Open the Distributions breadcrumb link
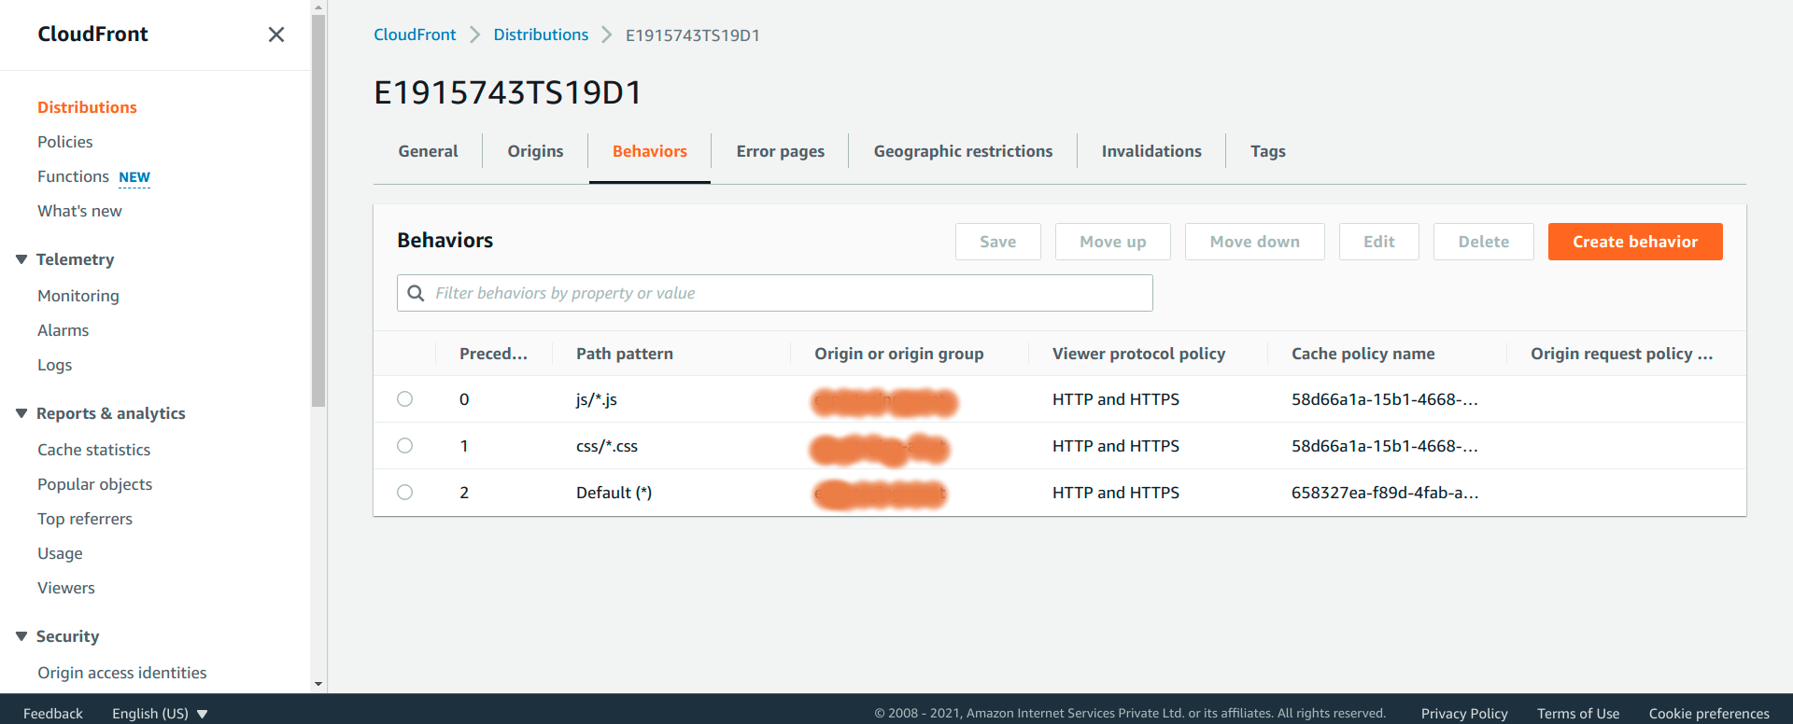The width and height of the screenshot is (1793, 724). click(x=541, y=35)
